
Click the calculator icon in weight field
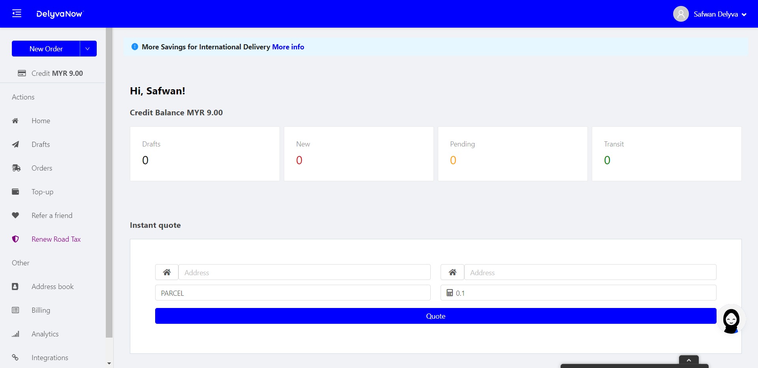tap(450, 293)
